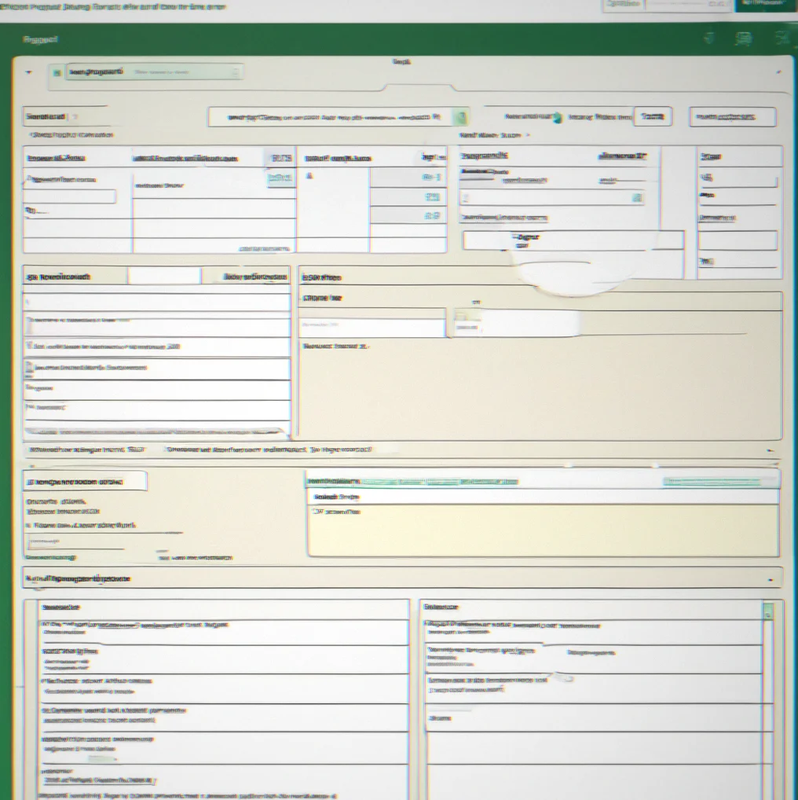The height and width of the screenshot is (800, 798).
Task: Click the outlined button at the far right of the top form row
Action: coord(733,117)
